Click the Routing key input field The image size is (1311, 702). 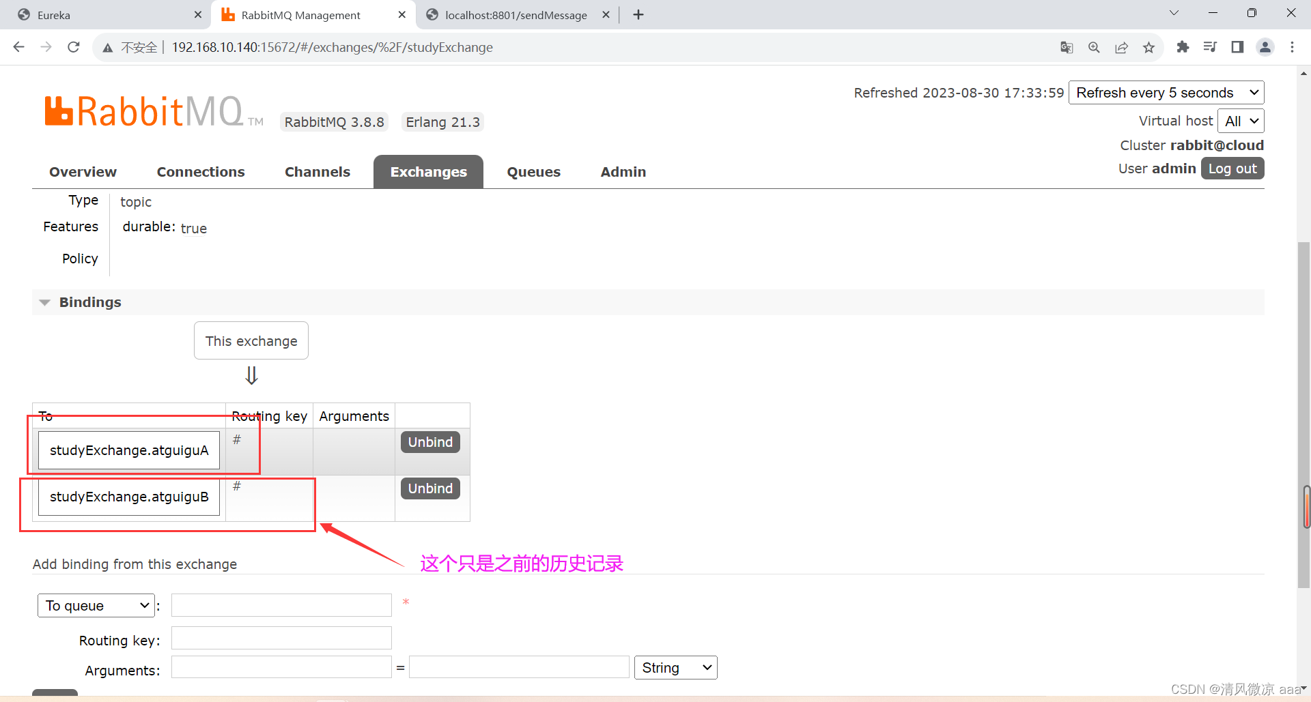281,638
